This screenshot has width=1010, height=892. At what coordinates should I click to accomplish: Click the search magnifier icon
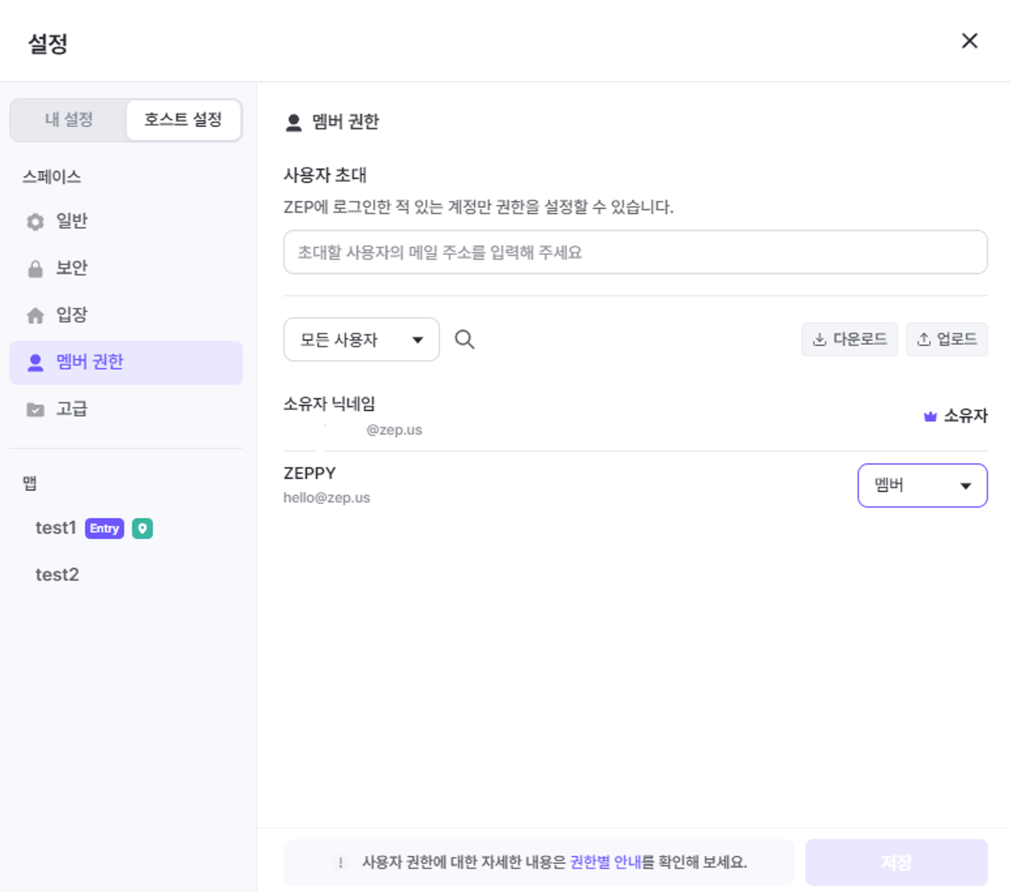click(464, 339)
